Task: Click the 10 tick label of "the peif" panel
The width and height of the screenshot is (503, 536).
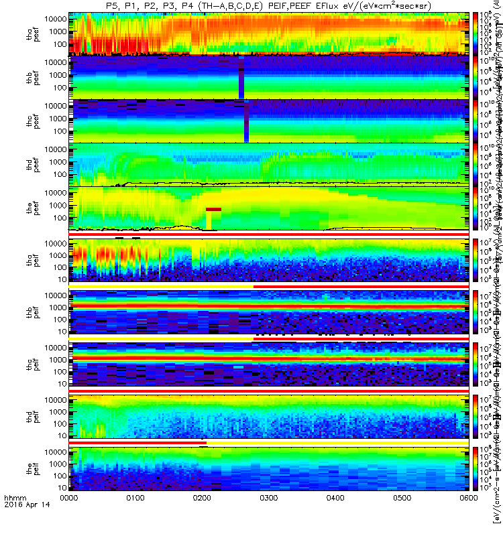Action: tap(62, 488)
